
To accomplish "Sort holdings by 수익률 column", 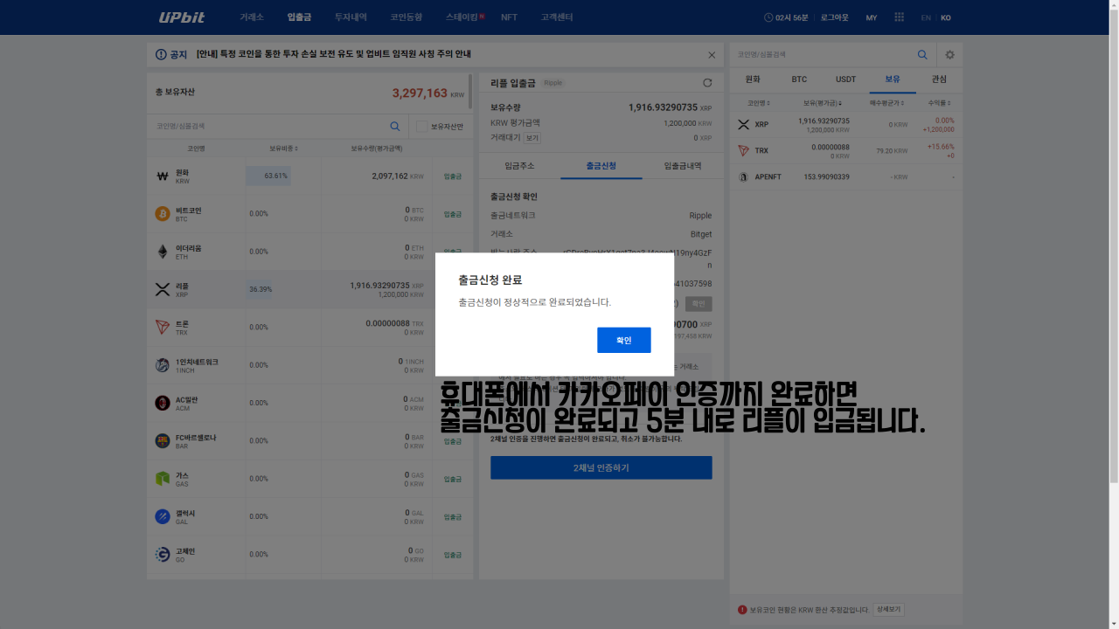I will [x=939, y=103].
